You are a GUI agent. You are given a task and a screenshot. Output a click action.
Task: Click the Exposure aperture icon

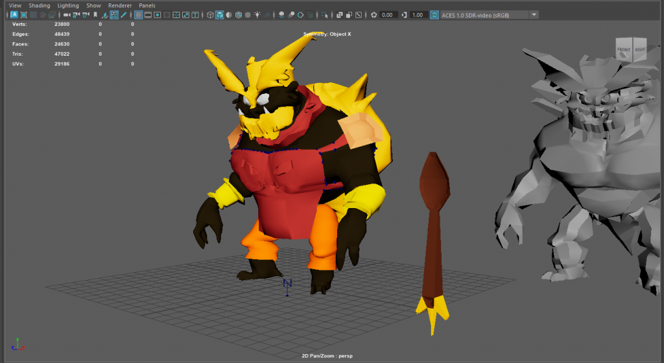click(x=373, y=15)
